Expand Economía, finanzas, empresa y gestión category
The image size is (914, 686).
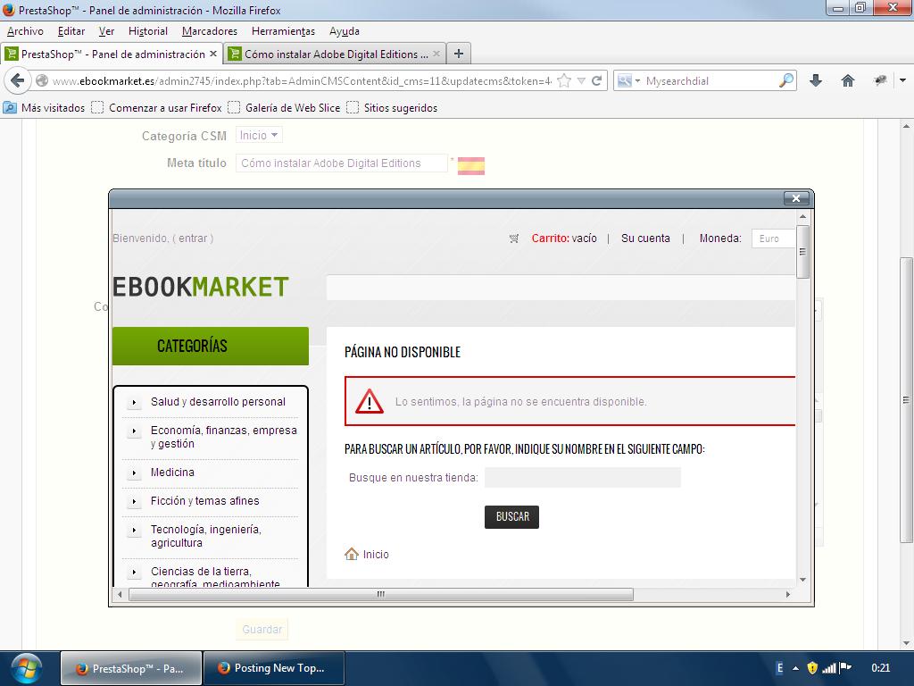click(134, 431)
